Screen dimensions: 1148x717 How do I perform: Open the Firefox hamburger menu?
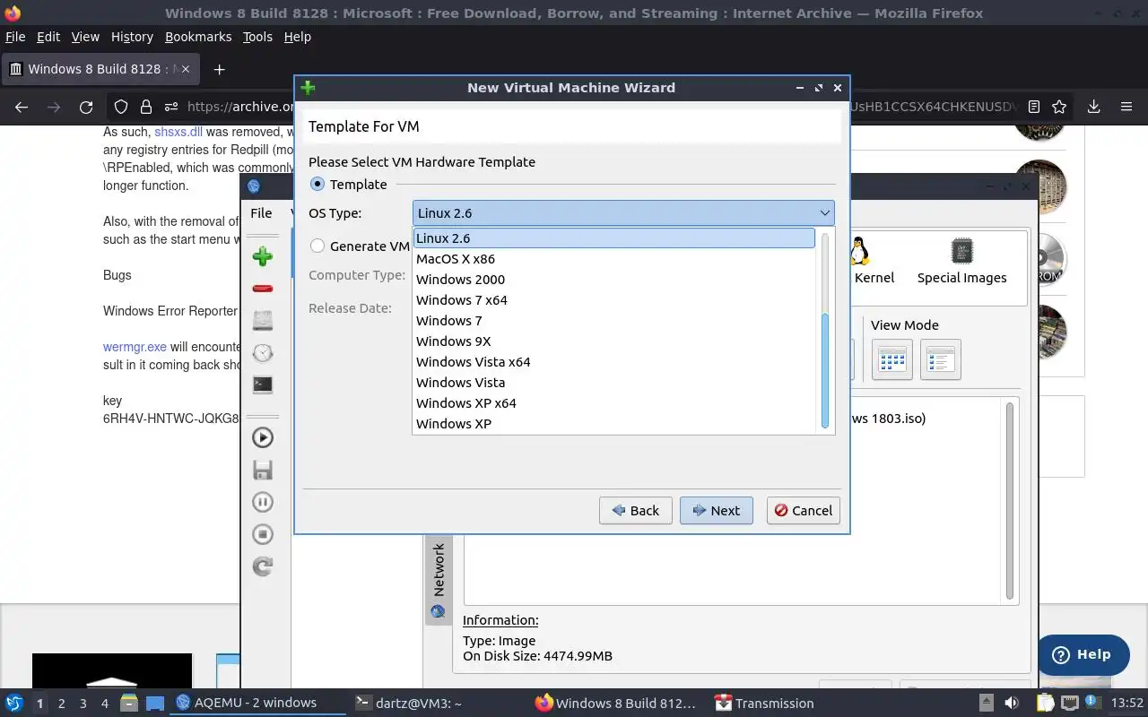pyautogui.click(x=1126, y=107)
